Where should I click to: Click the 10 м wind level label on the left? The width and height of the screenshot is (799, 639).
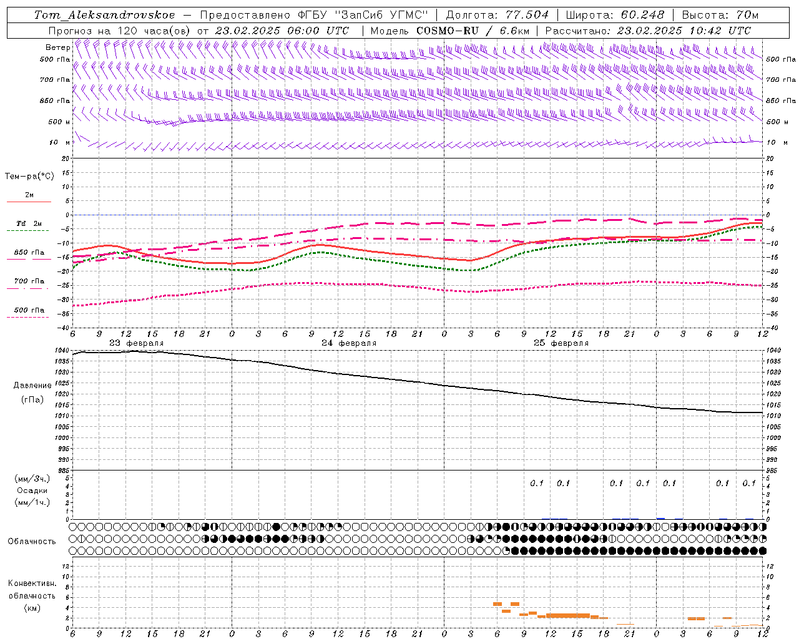point(59,142)
